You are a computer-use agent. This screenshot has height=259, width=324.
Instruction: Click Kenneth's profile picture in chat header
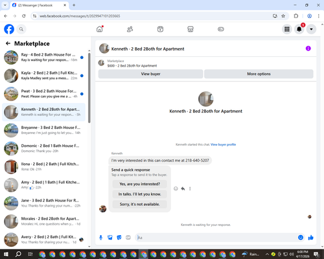[x=104, y=49]
